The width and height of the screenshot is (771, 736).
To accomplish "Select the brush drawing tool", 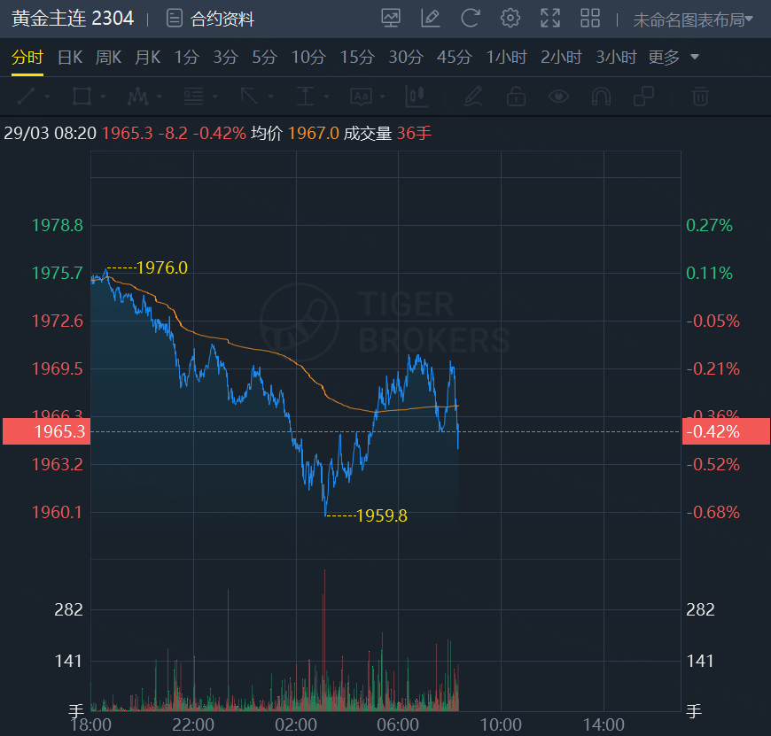I will (x=473, y=96).
